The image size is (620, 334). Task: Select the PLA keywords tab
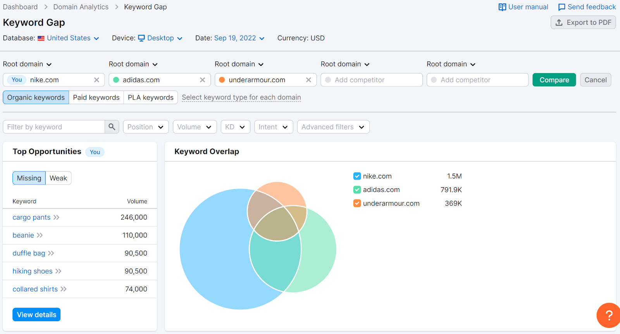[151, 98]
